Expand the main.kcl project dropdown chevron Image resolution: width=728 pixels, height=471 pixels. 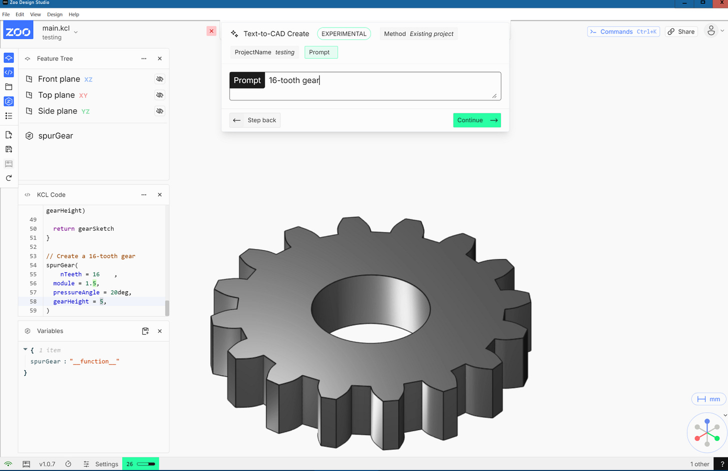[x=76, y=32]
